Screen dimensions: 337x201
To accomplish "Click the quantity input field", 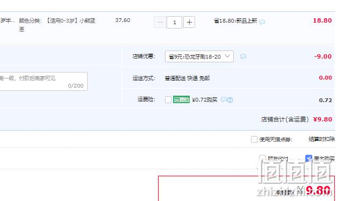I will 174,22.
